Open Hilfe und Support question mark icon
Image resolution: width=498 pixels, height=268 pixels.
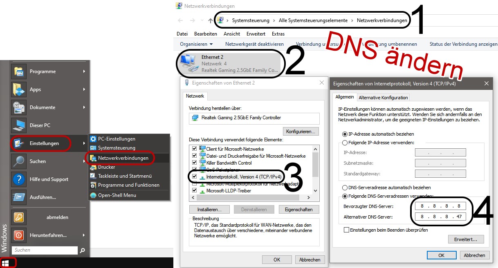19,179
